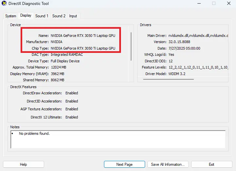Go to the Input tab
The image size is (236, 171).
[73, 16]
